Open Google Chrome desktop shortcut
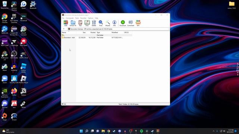The width and height of the screenshot is (239, 134). click(5, 18)
